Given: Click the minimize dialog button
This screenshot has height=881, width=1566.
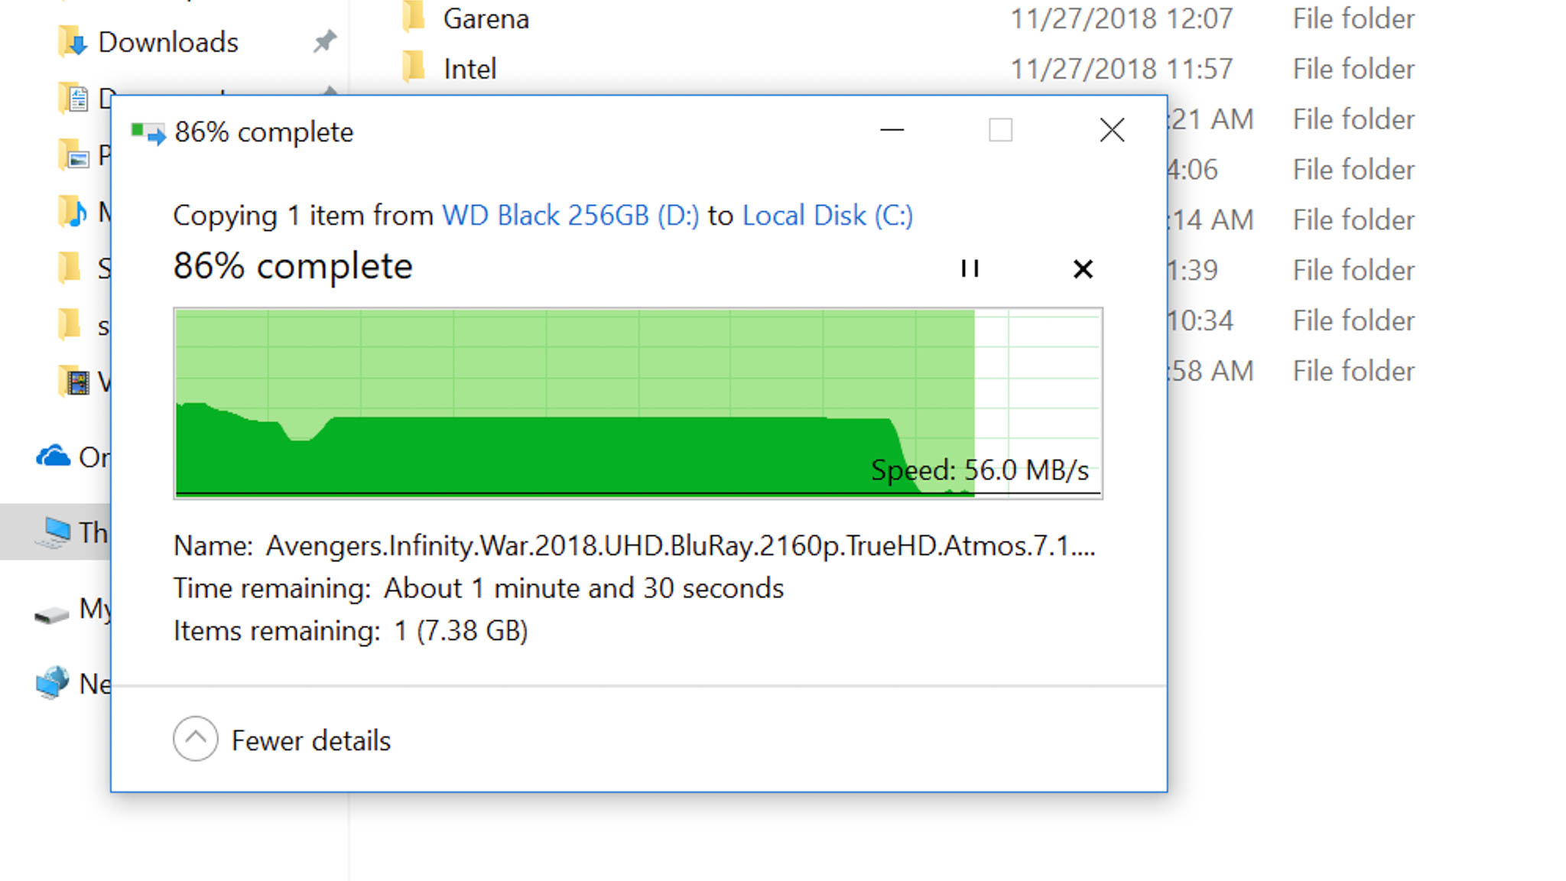Looking at the screenshot, I should point(891,129).
